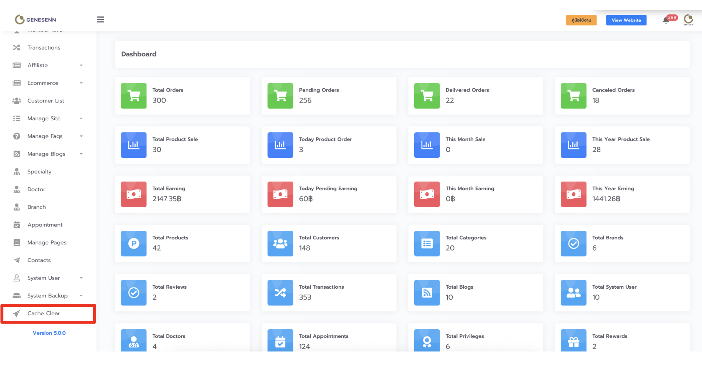Screen dimensions: 702x370
Task: Expand the Manage Site submenu
Action: [81, 118]
